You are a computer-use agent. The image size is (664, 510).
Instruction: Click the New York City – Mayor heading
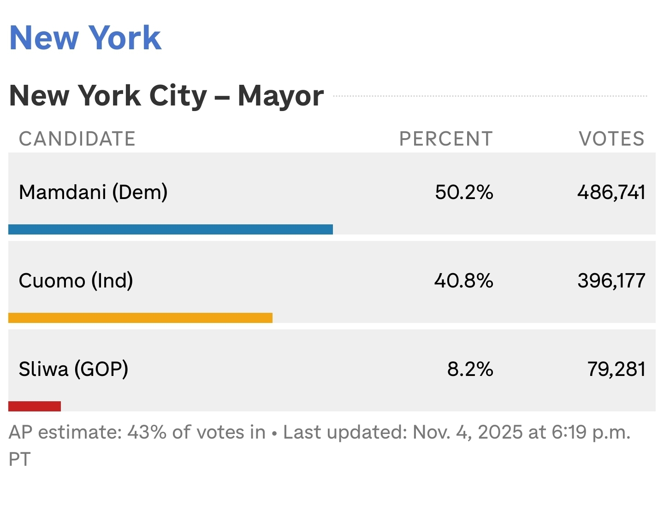pyautogui.click(x=166, y=96)
